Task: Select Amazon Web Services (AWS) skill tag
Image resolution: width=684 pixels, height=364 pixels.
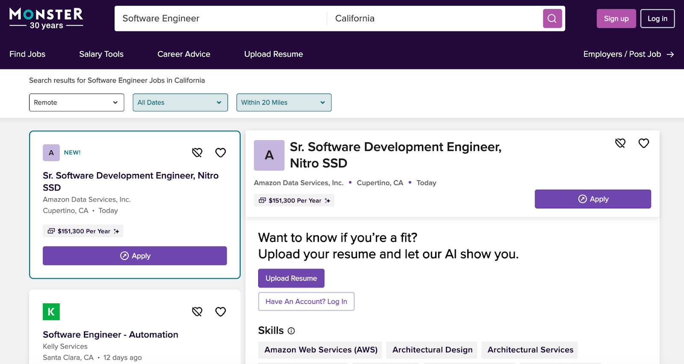Action: (x=321, y=350)
